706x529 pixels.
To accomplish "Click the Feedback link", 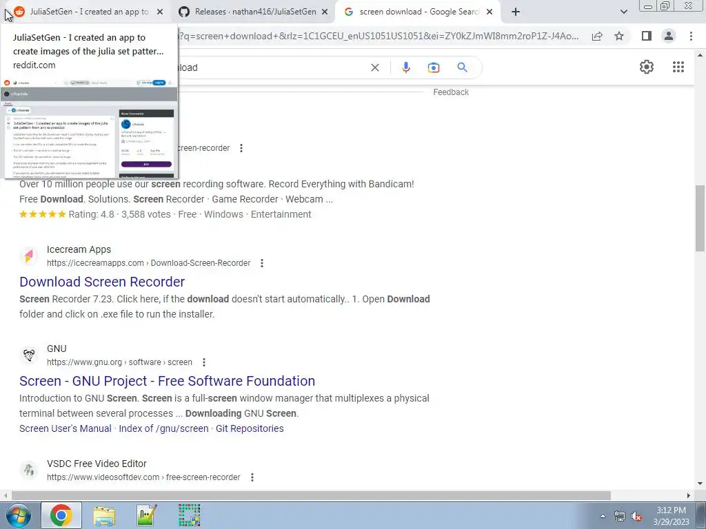I will 451,92.
